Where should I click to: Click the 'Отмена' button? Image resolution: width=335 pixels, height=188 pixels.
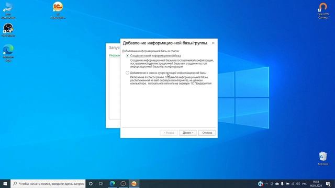pyautogui.click(x=207, y=133)
